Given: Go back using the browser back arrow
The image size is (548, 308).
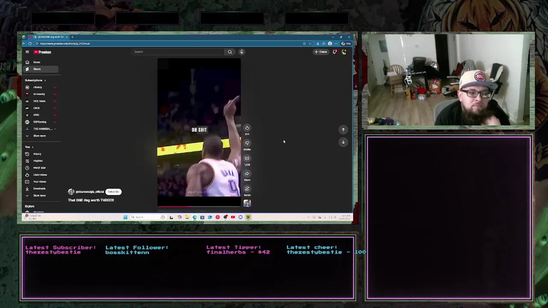Looking at the screenshot, I should tap(24, 44).
